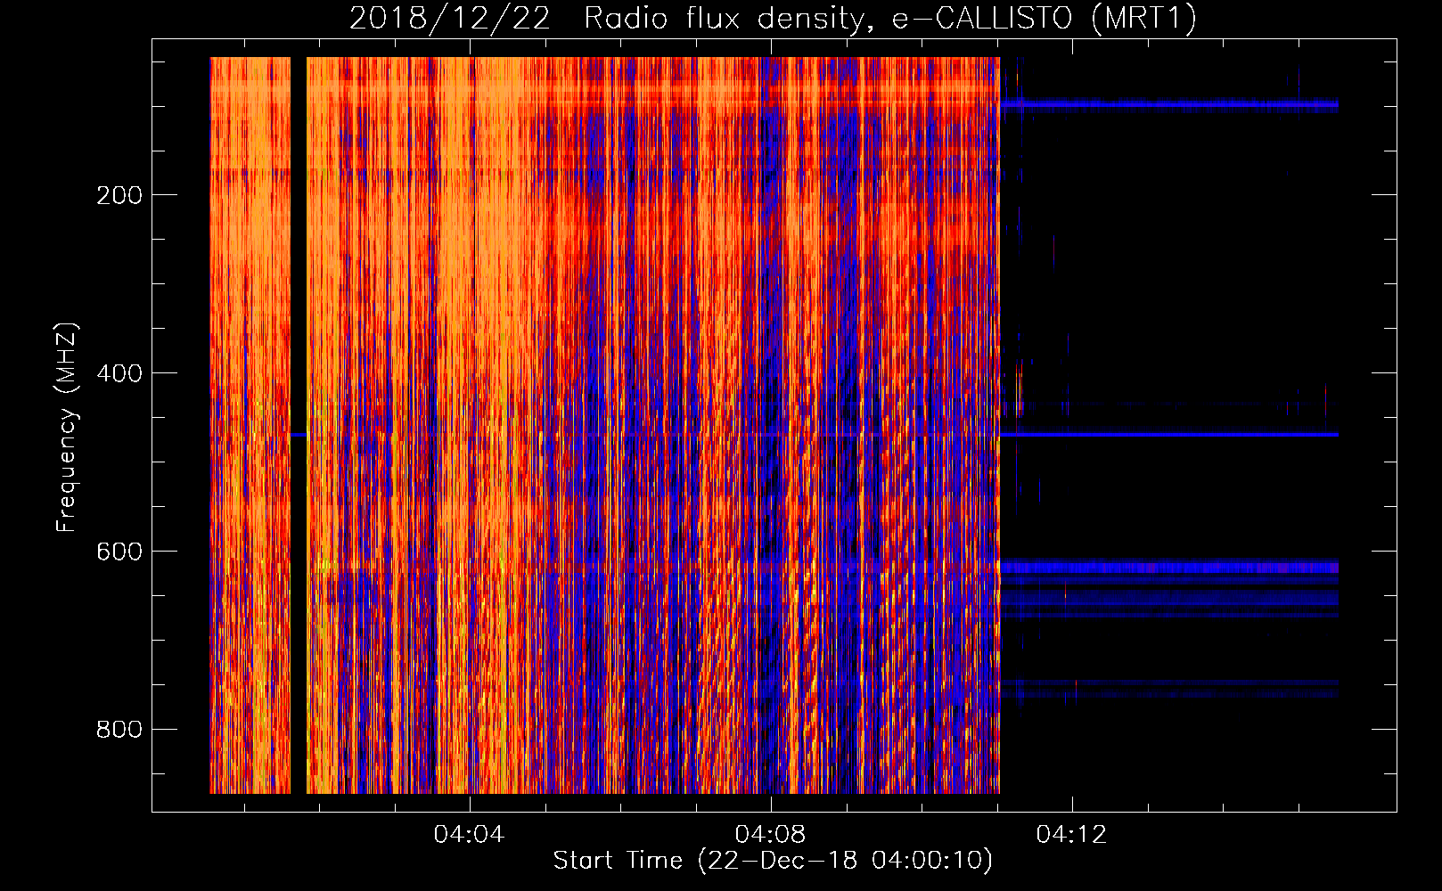This screenshot has width=1442, height=891.
Task: Click the 600 MHz y-axis tick label
Action: [119, 552]
